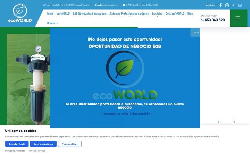Click the address text C/ Loja, Parcela 16
250x156 pixels.
coord(67,5)
